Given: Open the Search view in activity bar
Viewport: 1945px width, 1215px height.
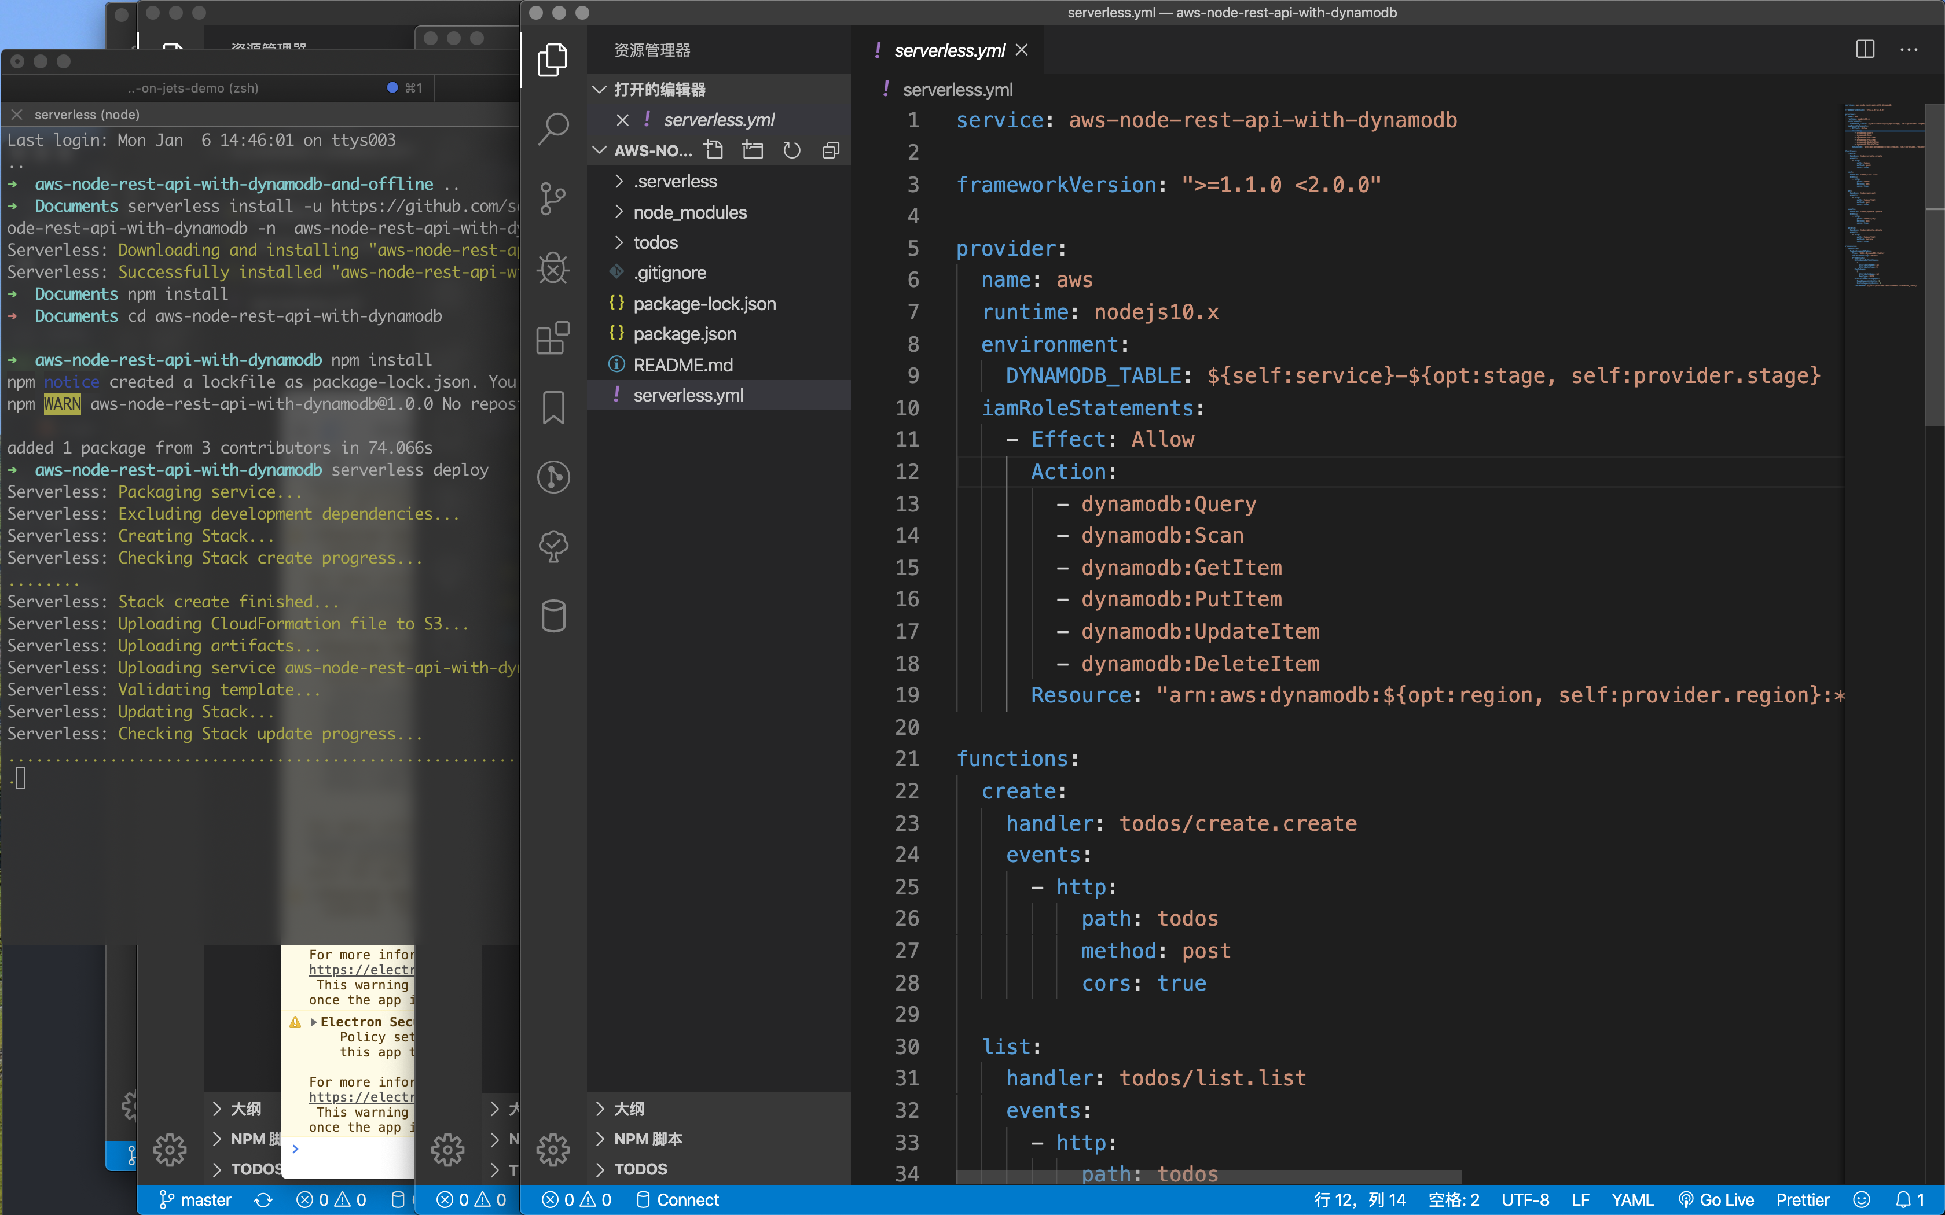Looking at the screenshot, I should coord(553,128).
